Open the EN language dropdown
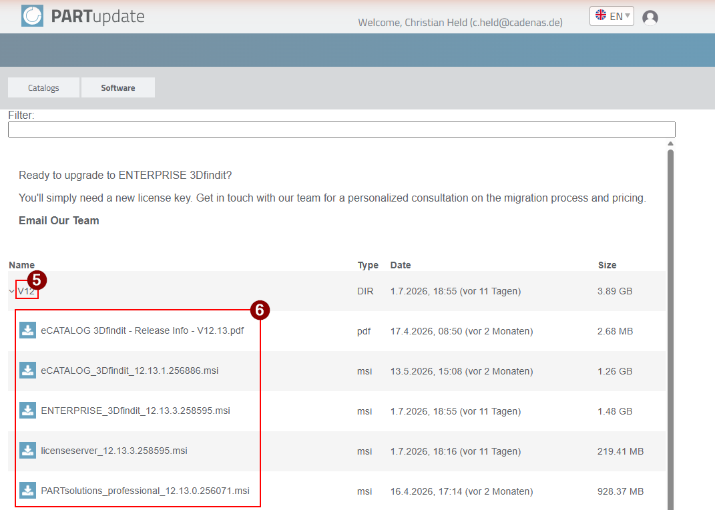The width and height of the screenshot is (715, 510). pos(612,16)
